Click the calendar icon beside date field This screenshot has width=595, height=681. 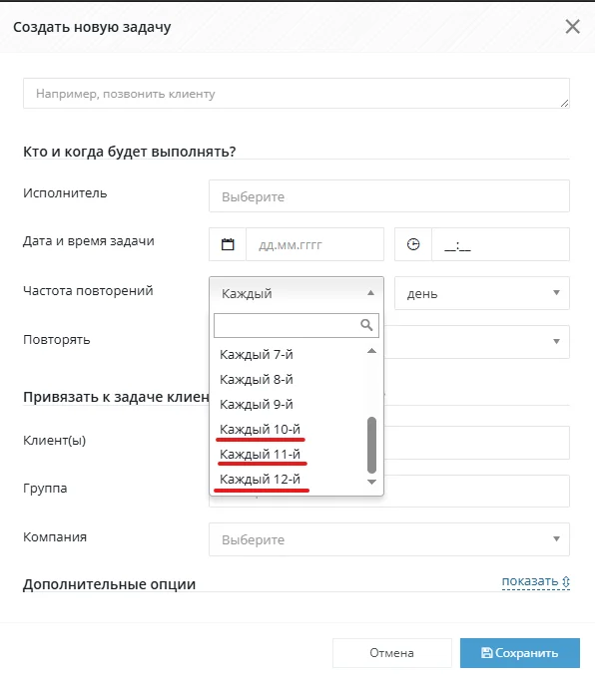point(228,244)
